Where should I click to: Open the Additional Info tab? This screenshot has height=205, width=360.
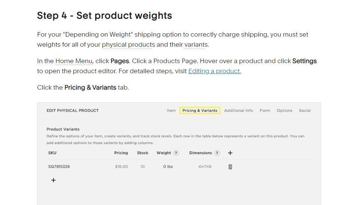coord(238,111)
